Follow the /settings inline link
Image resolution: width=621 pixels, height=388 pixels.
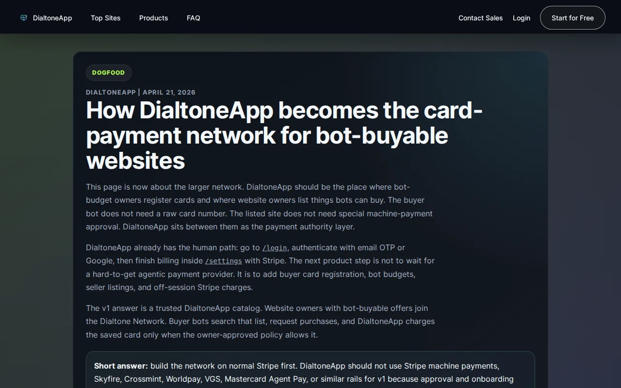pyautogui.click(x=223, y=261)
